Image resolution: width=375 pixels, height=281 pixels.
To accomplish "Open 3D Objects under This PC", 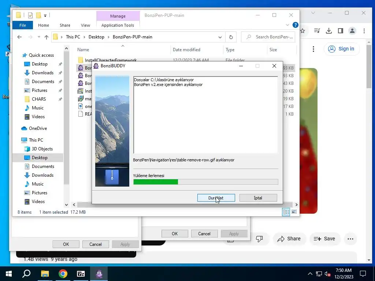I will pyautogui.click(x=42, y=149).
